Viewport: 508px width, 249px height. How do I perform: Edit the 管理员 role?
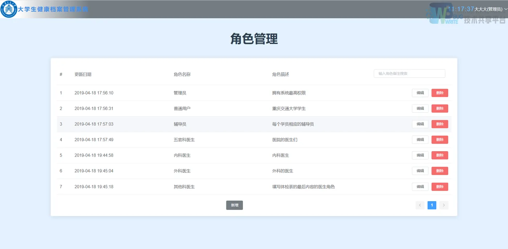click(420, 93)
